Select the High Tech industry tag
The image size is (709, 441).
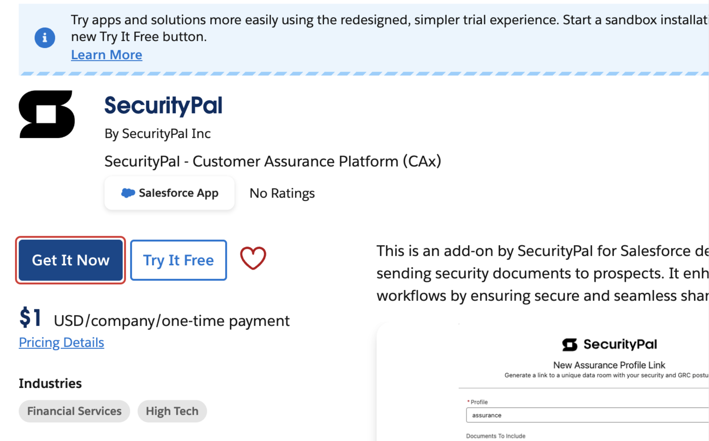(172, 411)
